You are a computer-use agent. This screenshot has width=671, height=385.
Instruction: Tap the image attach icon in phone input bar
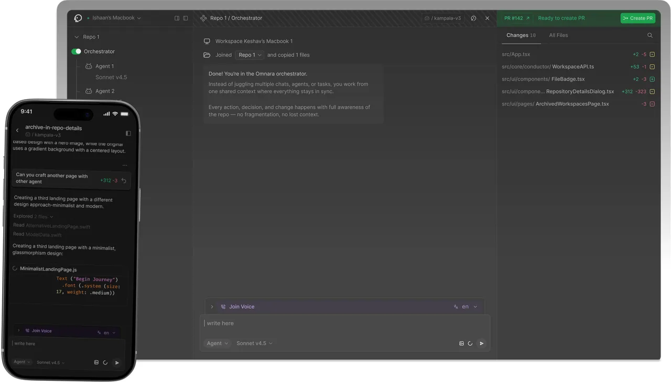96,362
